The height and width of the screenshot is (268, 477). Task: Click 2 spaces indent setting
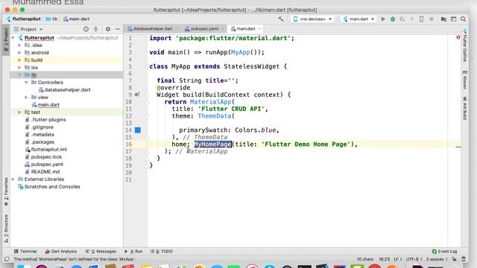click(x=437, y=259)
